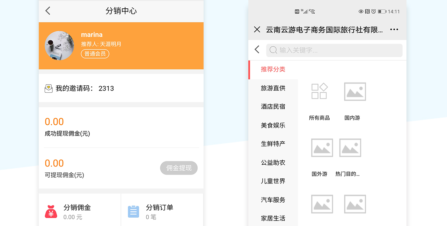Go back from the 分销中心 page
The width and height of the screenshot is (447, 226).
tap(48, 11)
